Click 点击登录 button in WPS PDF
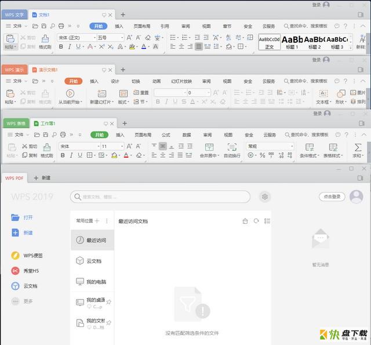The image size is (371, 345). point(332,197)
